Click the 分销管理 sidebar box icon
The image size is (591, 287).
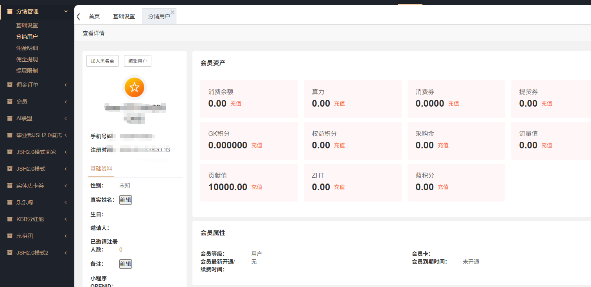pyautogui.click(x=10, y=11)
